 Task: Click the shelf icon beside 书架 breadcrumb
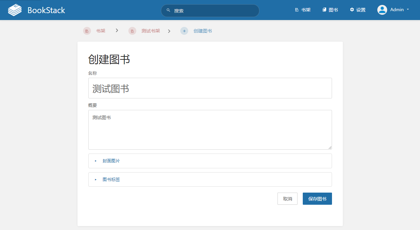tap(87, 31)
